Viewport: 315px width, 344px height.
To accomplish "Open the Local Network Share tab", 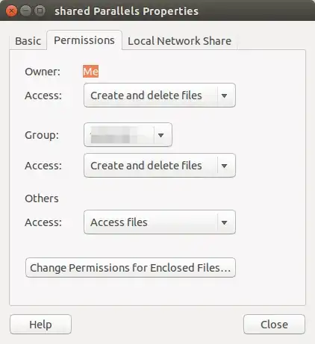I will coord(179,41).
